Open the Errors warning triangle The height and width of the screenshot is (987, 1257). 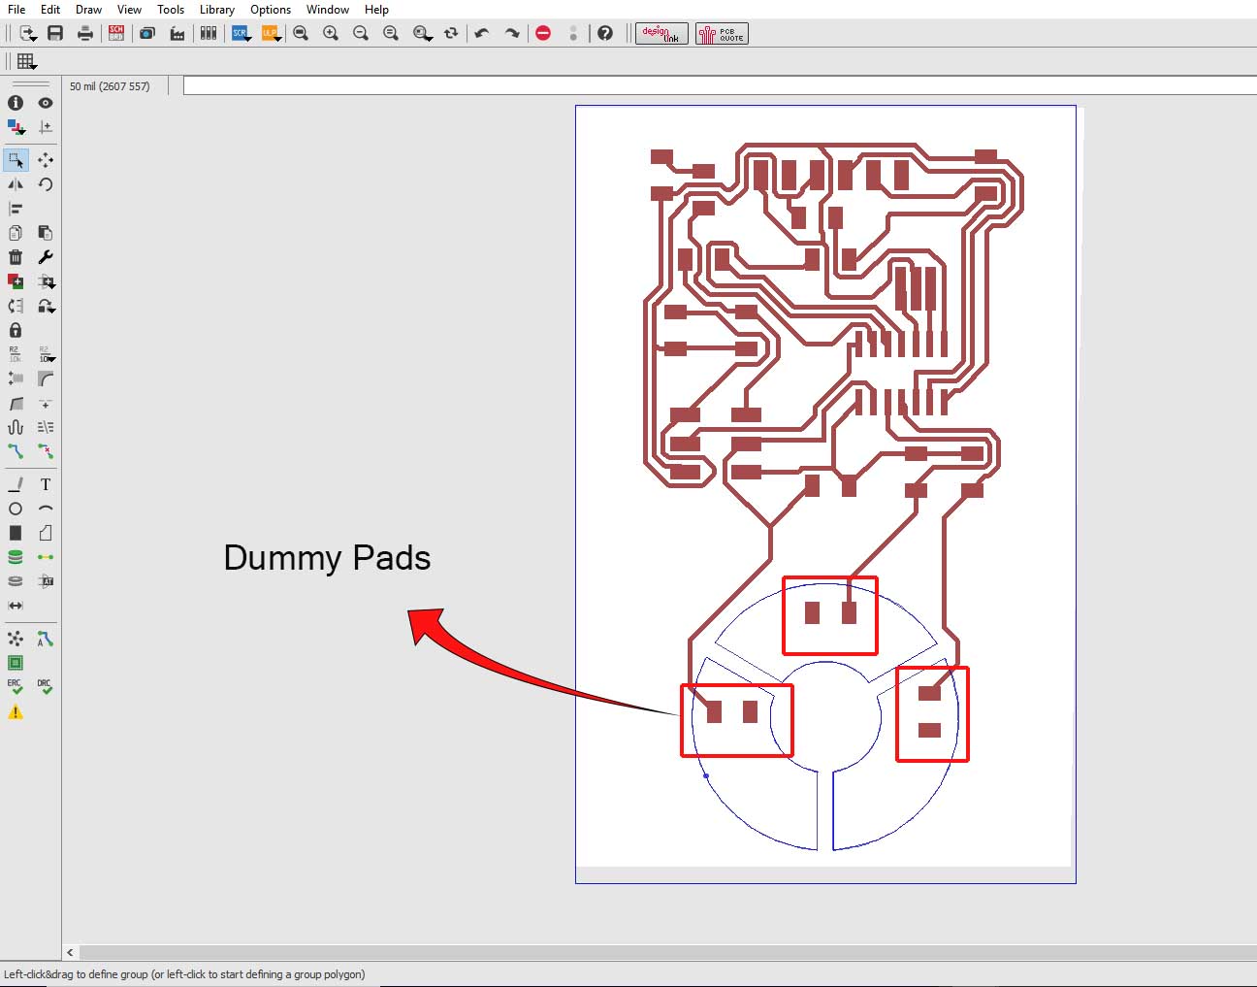(16, 712)
